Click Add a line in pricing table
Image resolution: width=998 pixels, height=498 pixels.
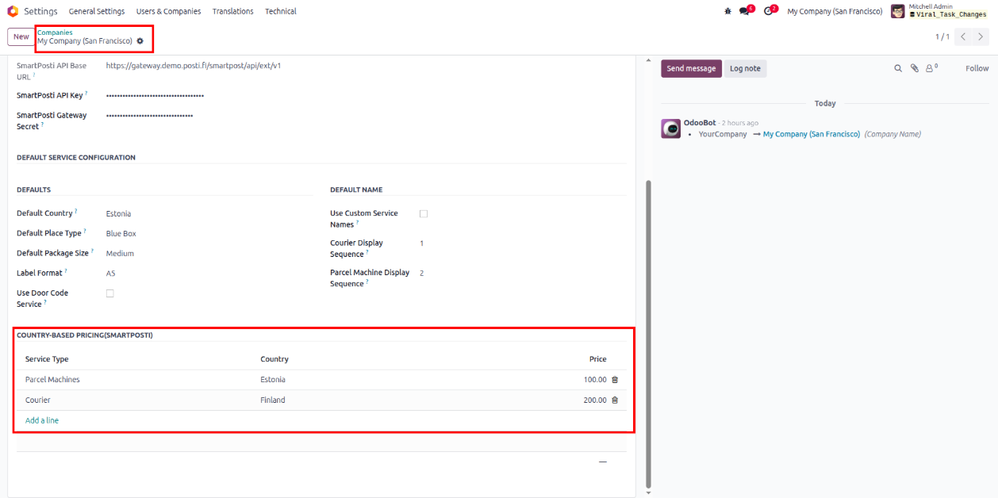tap(42, 420)
